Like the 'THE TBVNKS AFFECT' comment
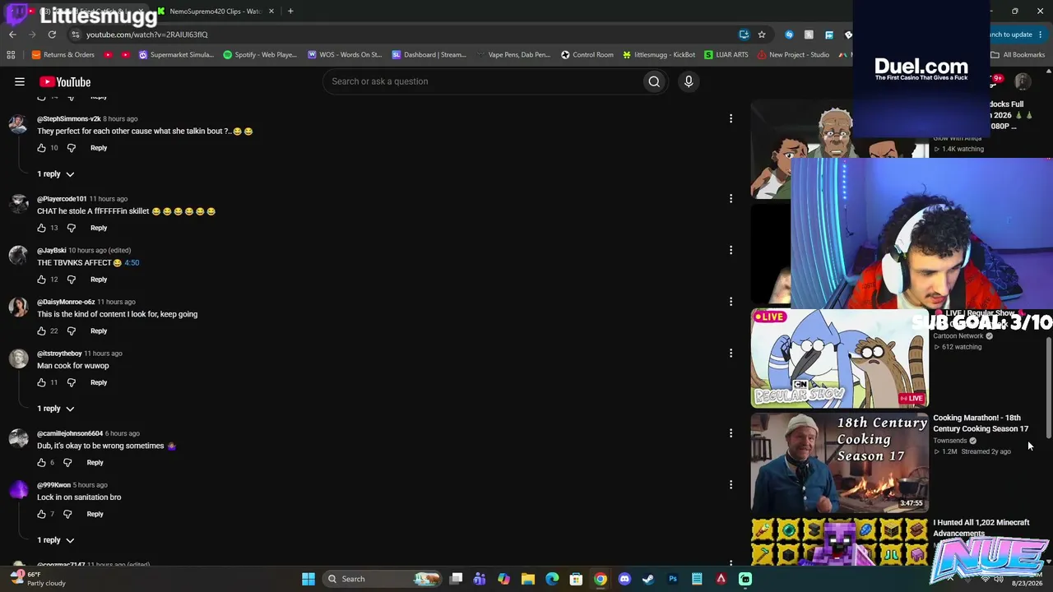 tap(41, 280)
